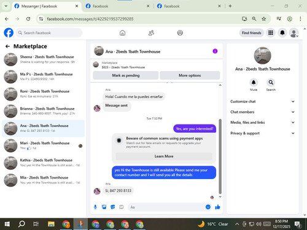Open Kathia's Townhouse conversation

(43, 163)
